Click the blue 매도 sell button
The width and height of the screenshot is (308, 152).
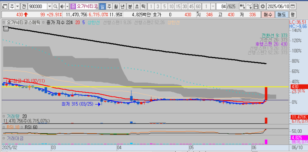282,14
